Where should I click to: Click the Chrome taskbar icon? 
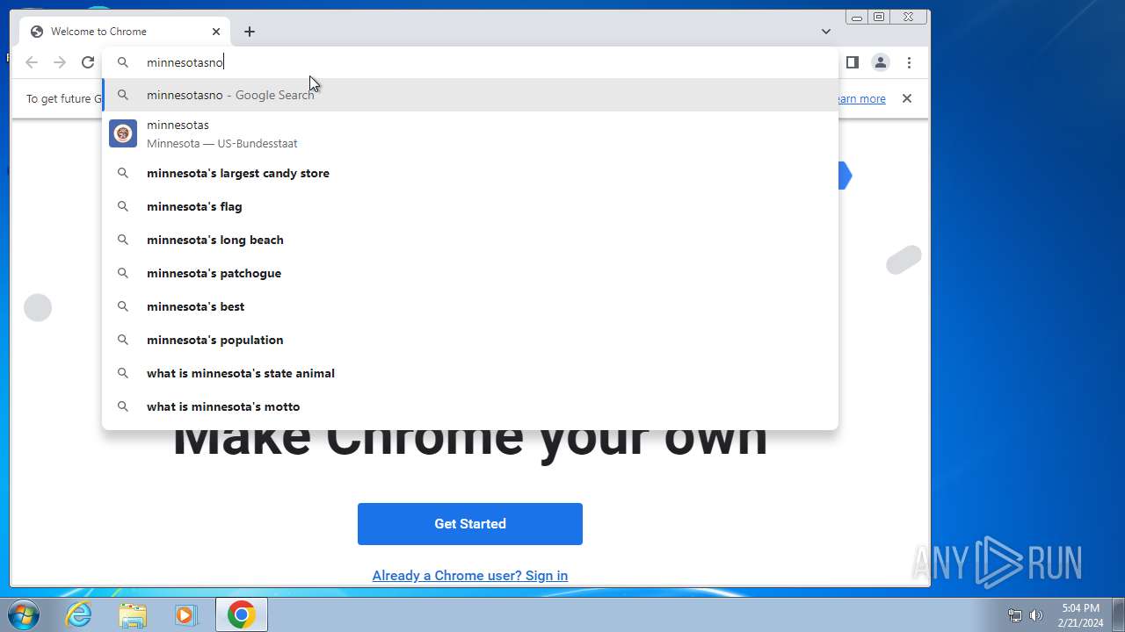pos(242,615)
